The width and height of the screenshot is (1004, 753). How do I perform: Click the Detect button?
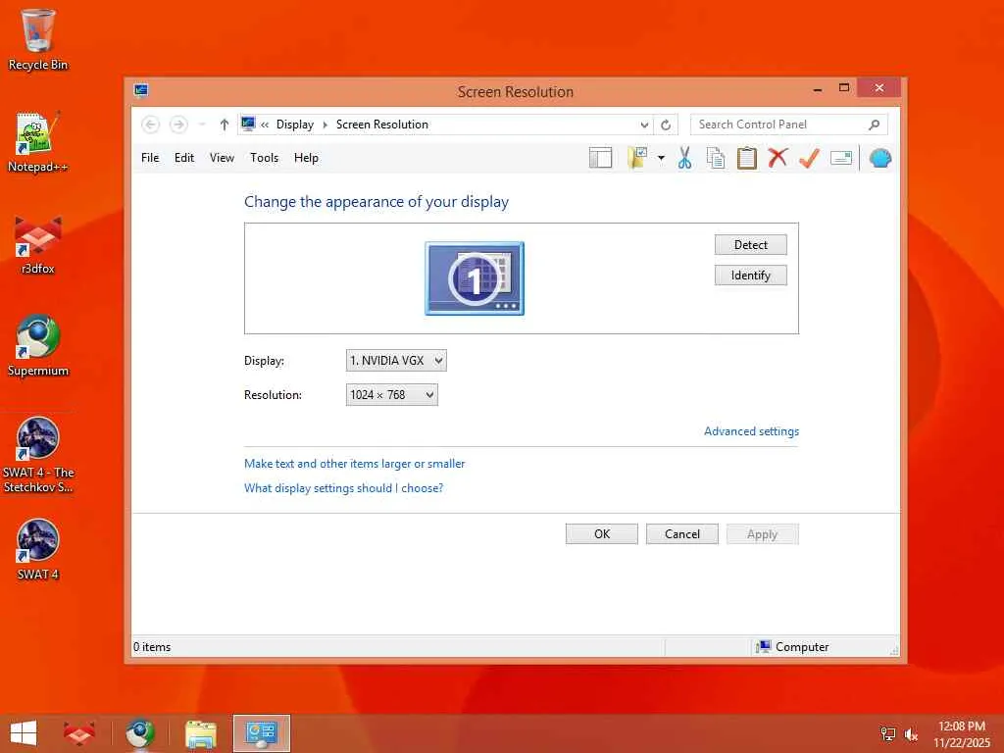coord(750,244)
